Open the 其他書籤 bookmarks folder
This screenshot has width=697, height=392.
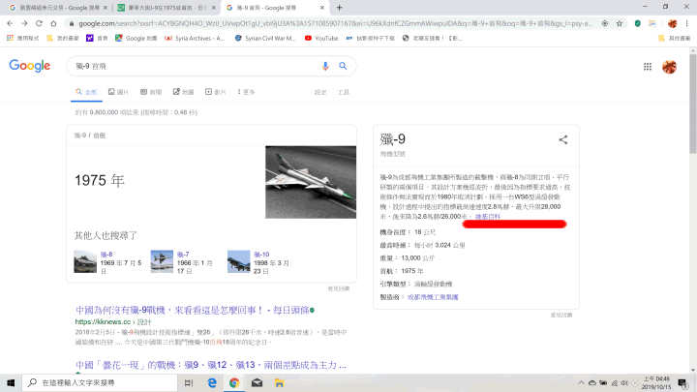(x=675, y=38)
